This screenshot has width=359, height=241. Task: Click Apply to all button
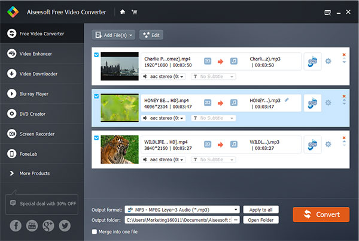point(261,210)
